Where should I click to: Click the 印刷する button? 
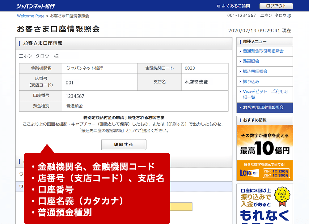(x=124, y=144)
